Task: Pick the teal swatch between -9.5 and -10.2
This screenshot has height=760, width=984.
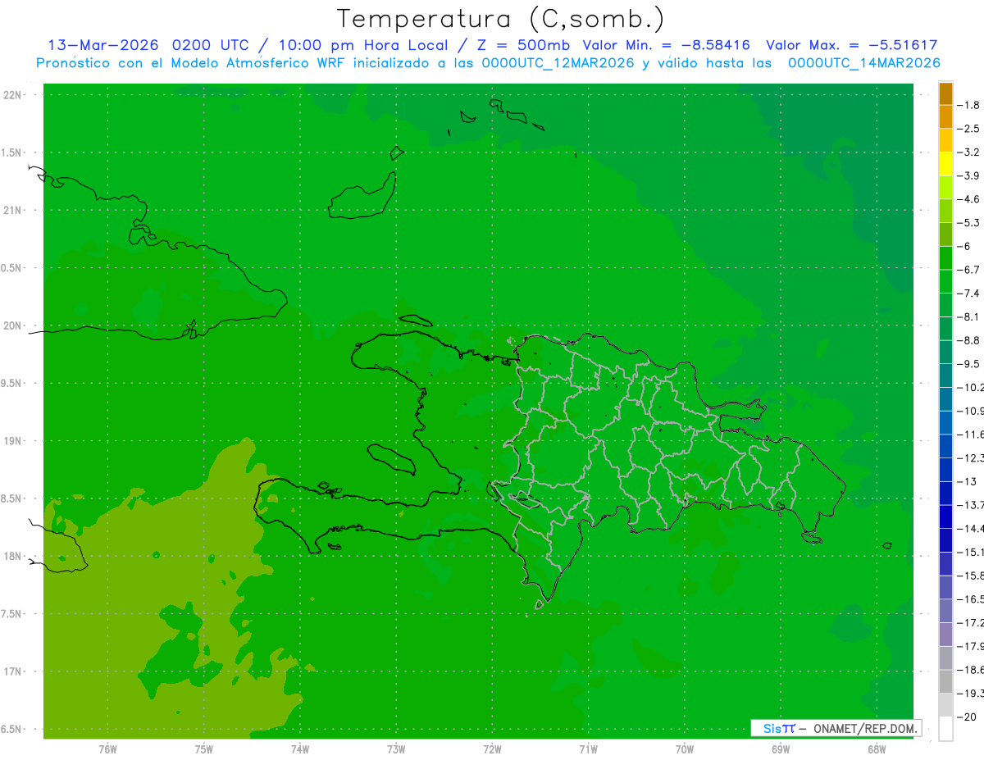Action: (945, 375)
